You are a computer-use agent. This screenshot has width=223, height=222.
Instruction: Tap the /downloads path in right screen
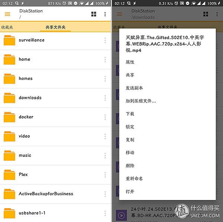(x=143, y=17)
